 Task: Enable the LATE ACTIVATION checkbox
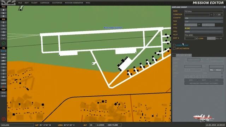click(174, 49)
